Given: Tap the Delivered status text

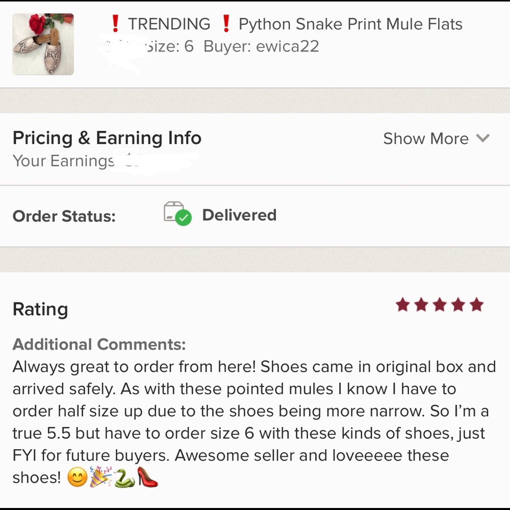Looking at the screenshot, I should (239, 215).
